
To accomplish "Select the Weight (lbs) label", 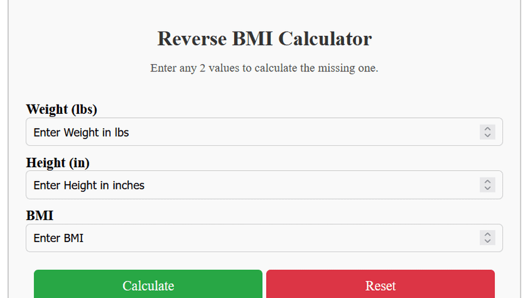I will coord(62,110).
